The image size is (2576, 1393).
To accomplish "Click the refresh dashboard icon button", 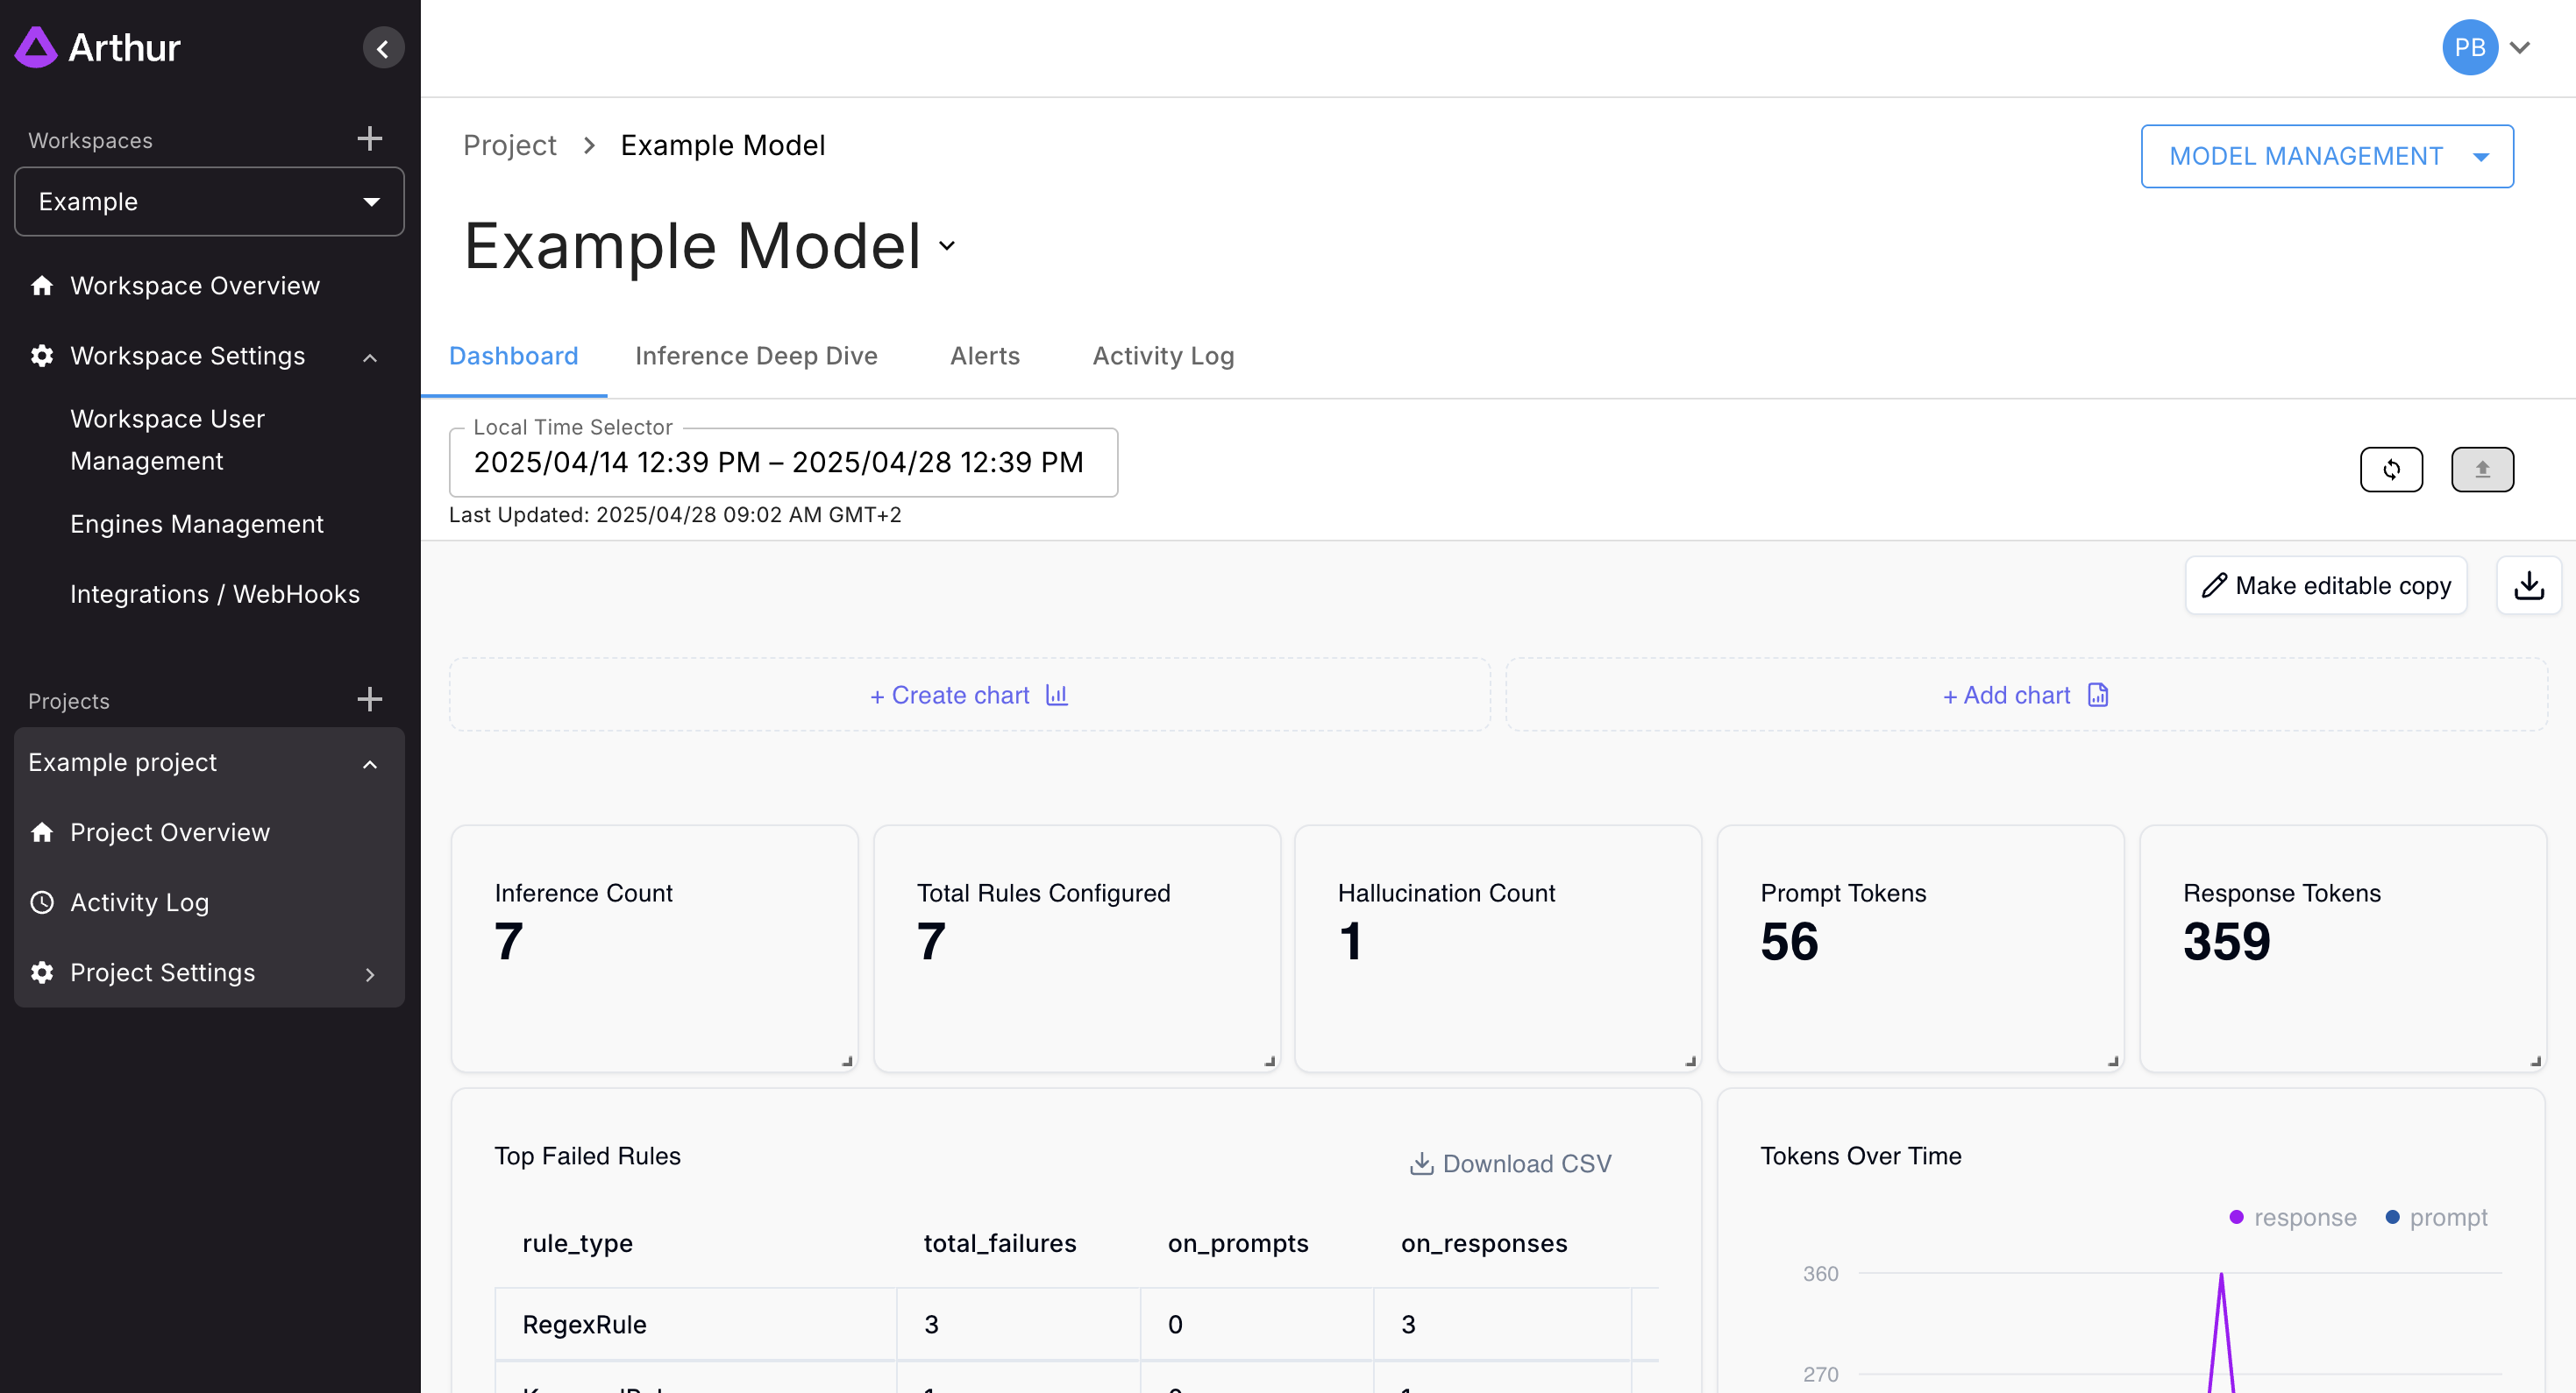I will [x=2390, y=470].
